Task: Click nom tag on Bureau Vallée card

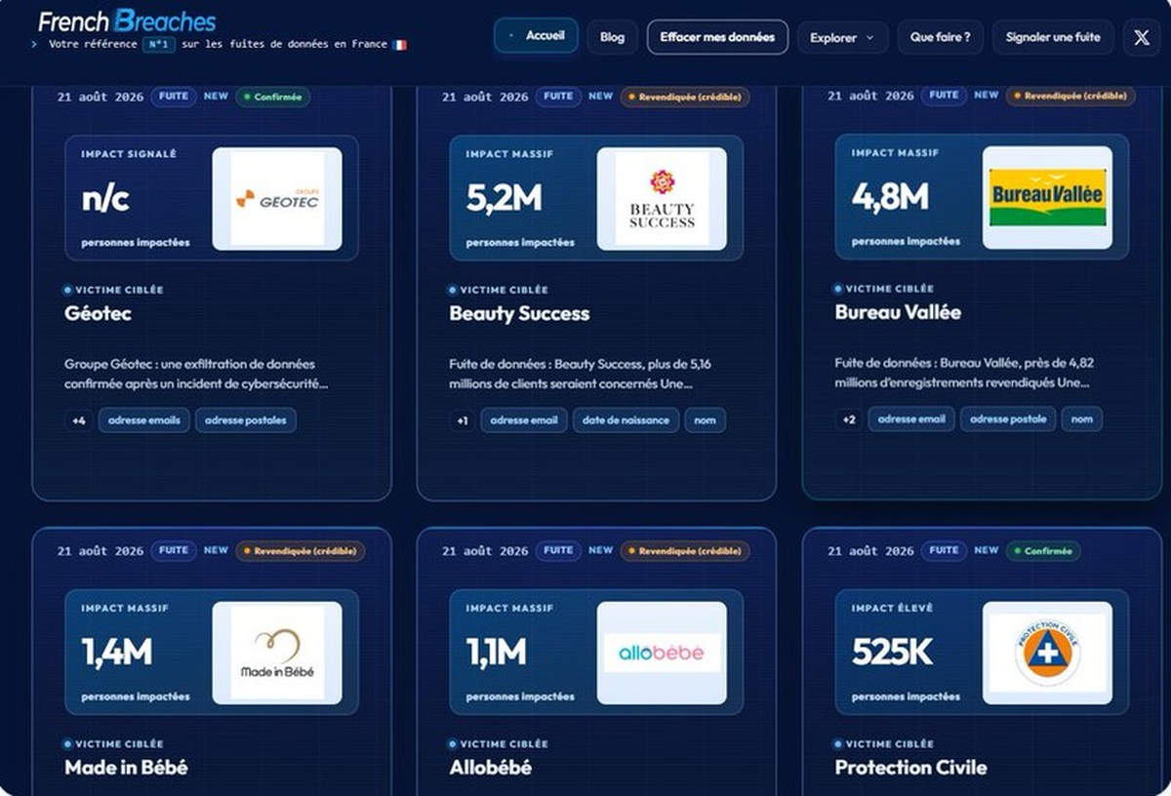Action: click(1081, 419)
